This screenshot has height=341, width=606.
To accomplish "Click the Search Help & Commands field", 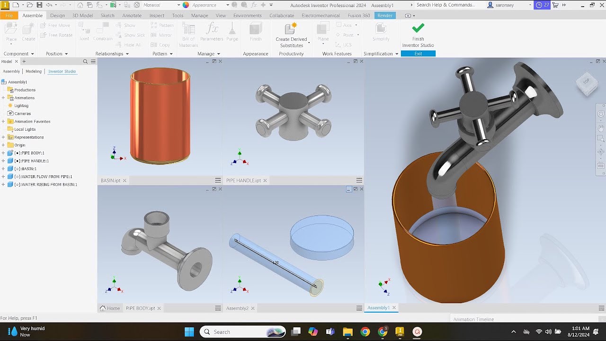I will coord(445,5).
